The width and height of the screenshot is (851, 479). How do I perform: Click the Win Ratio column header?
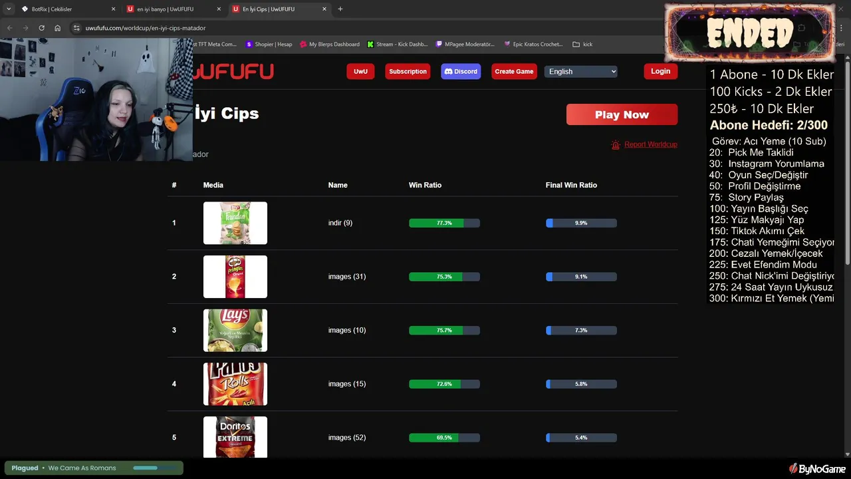point(425,185)
